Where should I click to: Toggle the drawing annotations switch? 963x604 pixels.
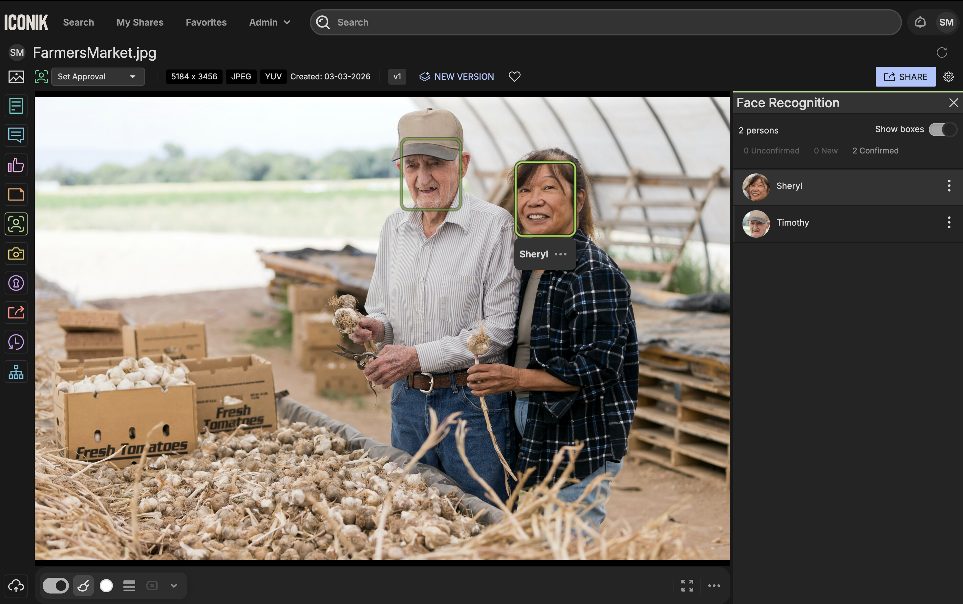[55, 586]
